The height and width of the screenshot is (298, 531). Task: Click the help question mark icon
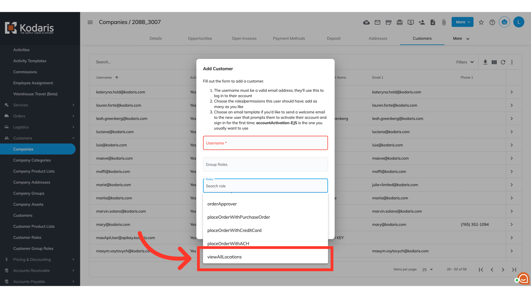click(492, 22)
